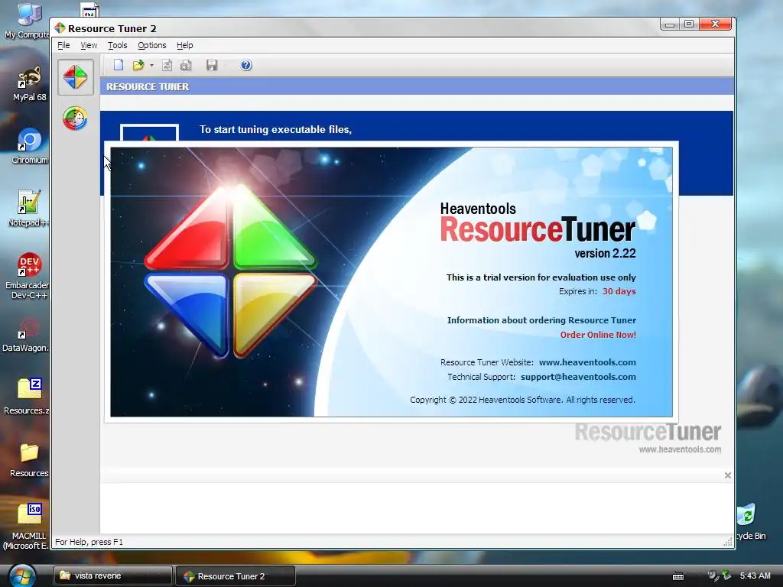Click the Open file folder icon

pos(138,65)
